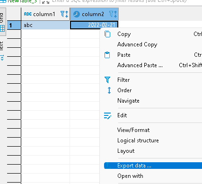This screenshot has width=202, height=184.
Task: Select the 2022-02-21 date cell
Action: [94, 25]
